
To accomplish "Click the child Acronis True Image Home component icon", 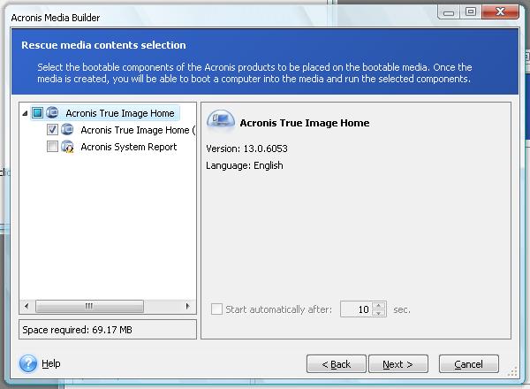I will coord(67,129).
